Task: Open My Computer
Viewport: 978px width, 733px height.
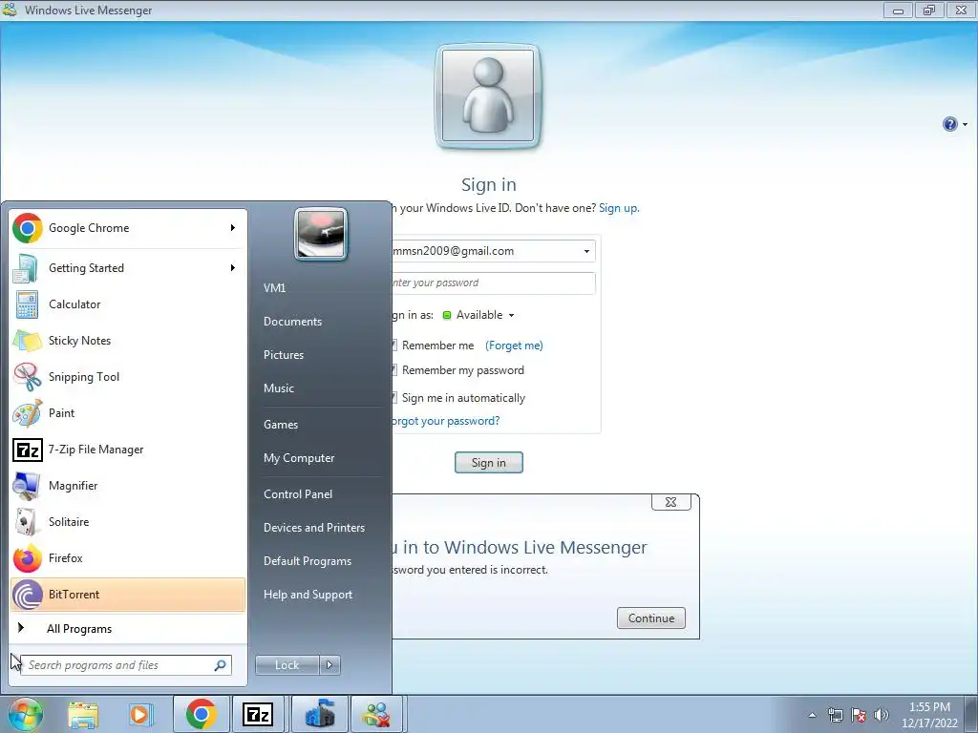Action: tap(299, 458)
